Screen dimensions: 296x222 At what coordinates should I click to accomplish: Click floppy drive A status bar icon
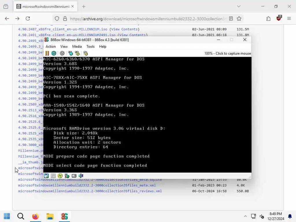(46, 176)
